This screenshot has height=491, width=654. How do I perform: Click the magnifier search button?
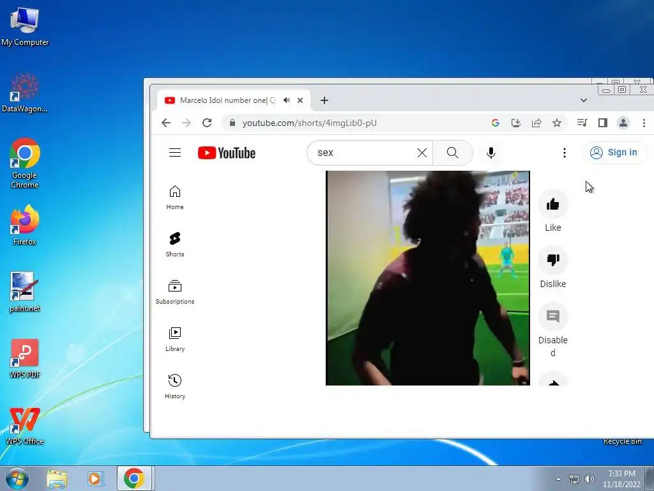pyautogui.click(x=453, y=153)
